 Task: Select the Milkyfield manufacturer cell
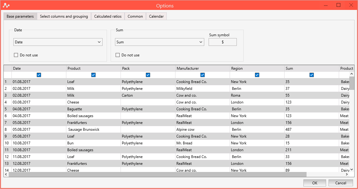coord(203,89)
